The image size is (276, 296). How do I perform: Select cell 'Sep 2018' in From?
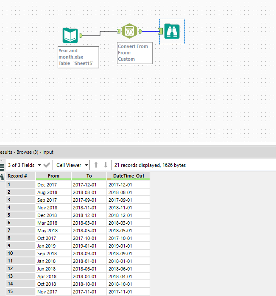53,254
